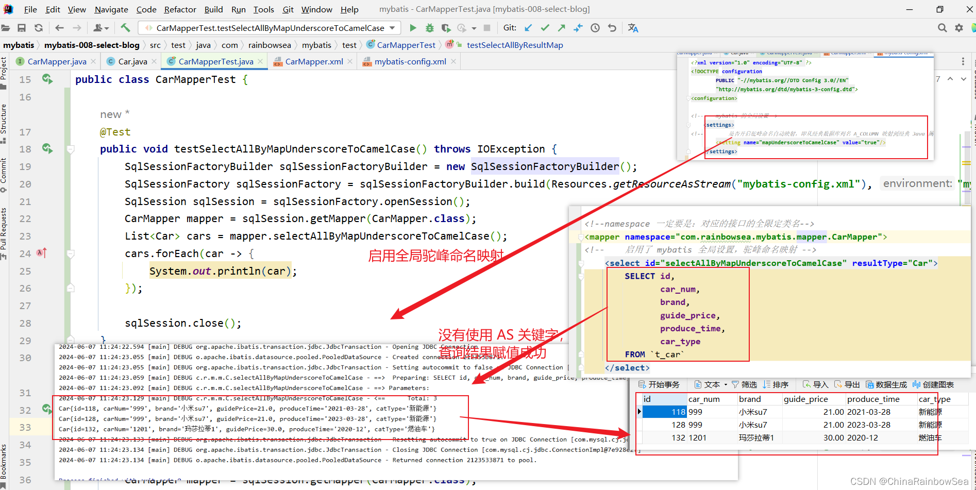Collapse the method fold on line 18
Image resolution: width=976 pixels, height=490 pixels.
click(71, 149)
